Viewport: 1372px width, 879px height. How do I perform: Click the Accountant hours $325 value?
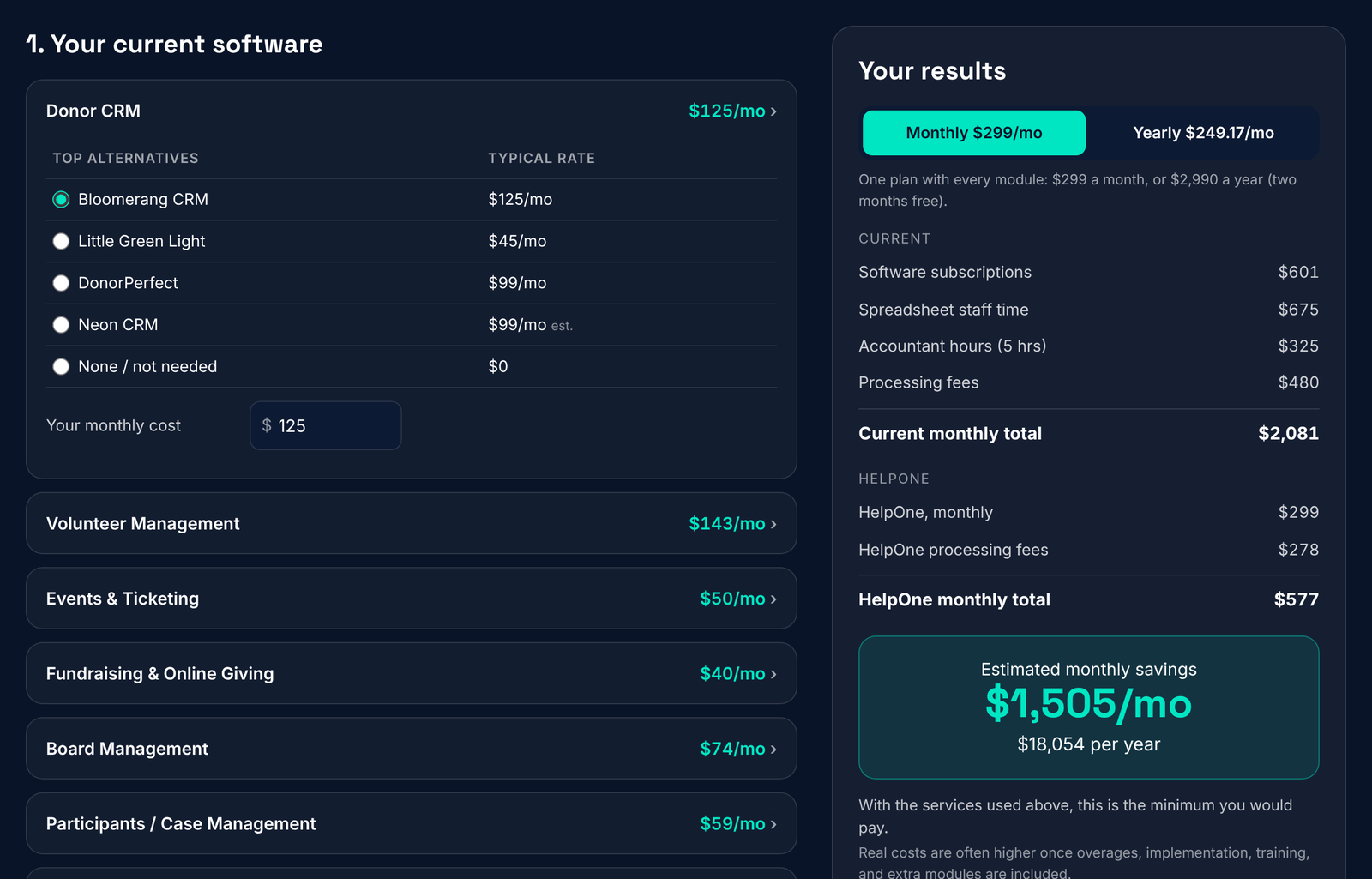pyautogui.click(x=1298, y=346)
